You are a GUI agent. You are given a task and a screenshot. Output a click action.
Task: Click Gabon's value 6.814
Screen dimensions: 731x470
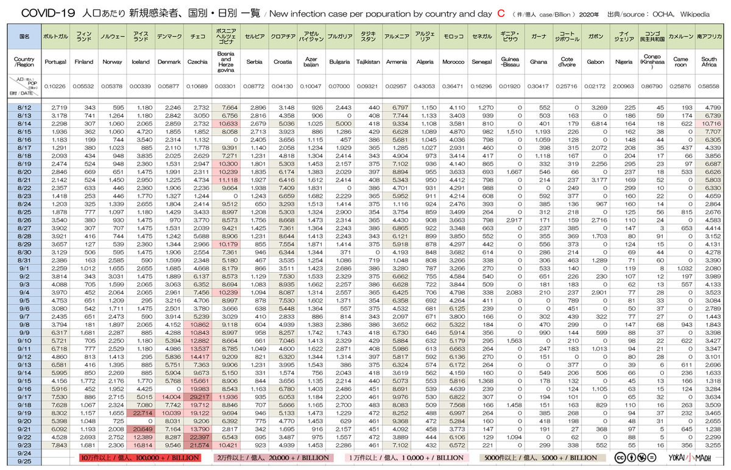pos(597,123)
